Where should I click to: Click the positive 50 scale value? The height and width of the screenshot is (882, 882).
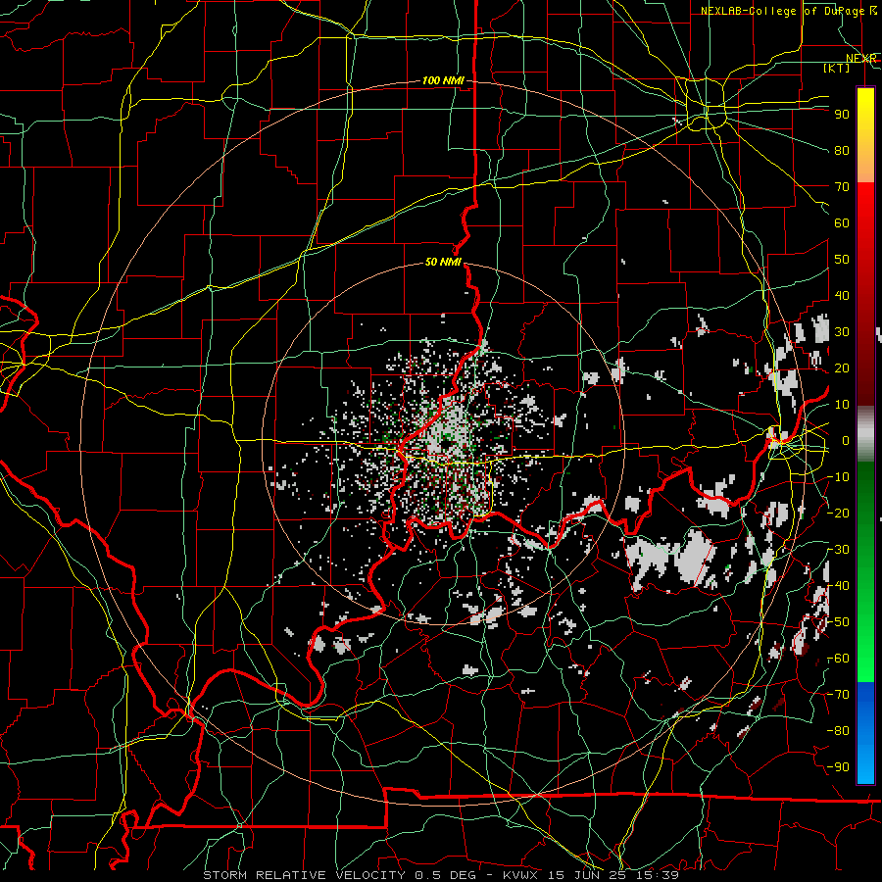point(842,260)
